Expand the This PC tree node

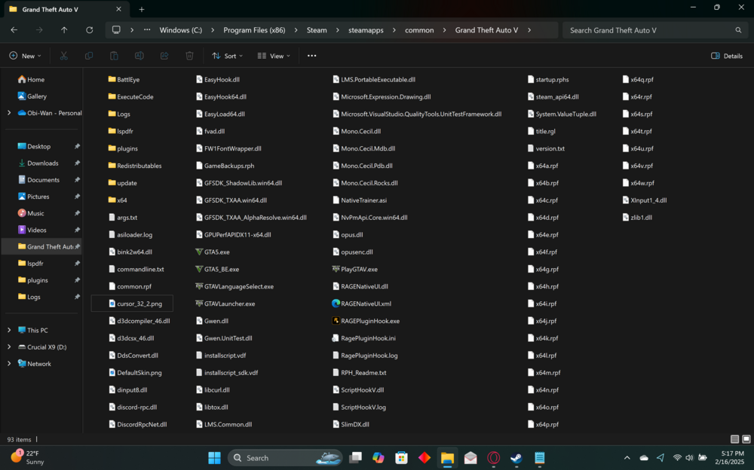(9, 330)
